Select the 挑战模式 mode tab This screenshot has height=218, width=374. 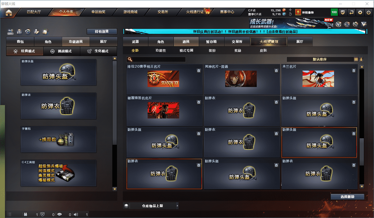pos(61,51)
